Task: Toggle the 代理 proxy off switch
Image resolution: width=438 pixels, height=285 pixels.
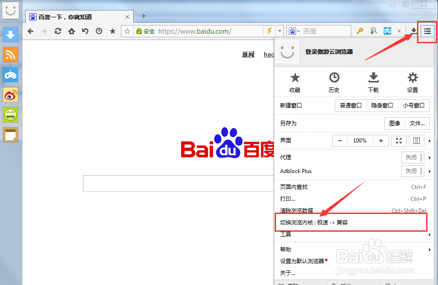Action: point(412,157)
